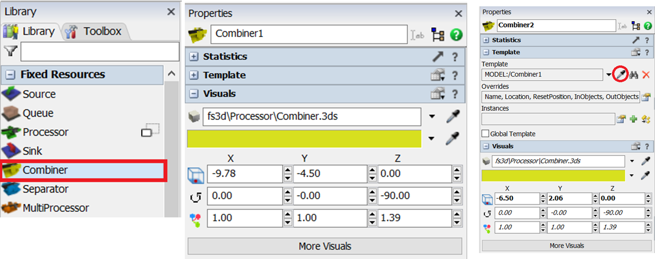655x259 pixels.
Task: Open the Combiner1 color dropdown arrow
Action: [x=431, y=139]
